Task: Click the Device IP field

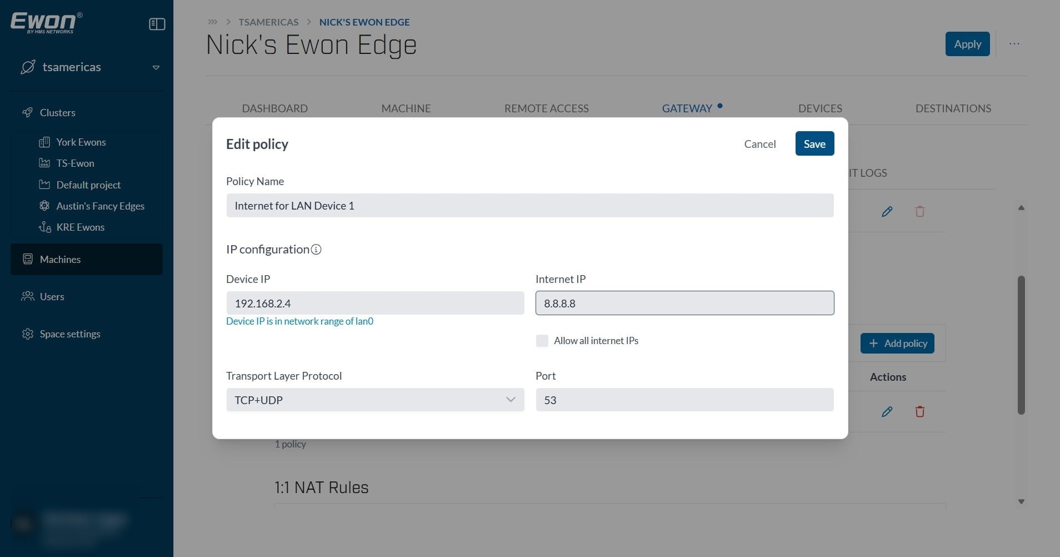Action: (x=375, y=303)
